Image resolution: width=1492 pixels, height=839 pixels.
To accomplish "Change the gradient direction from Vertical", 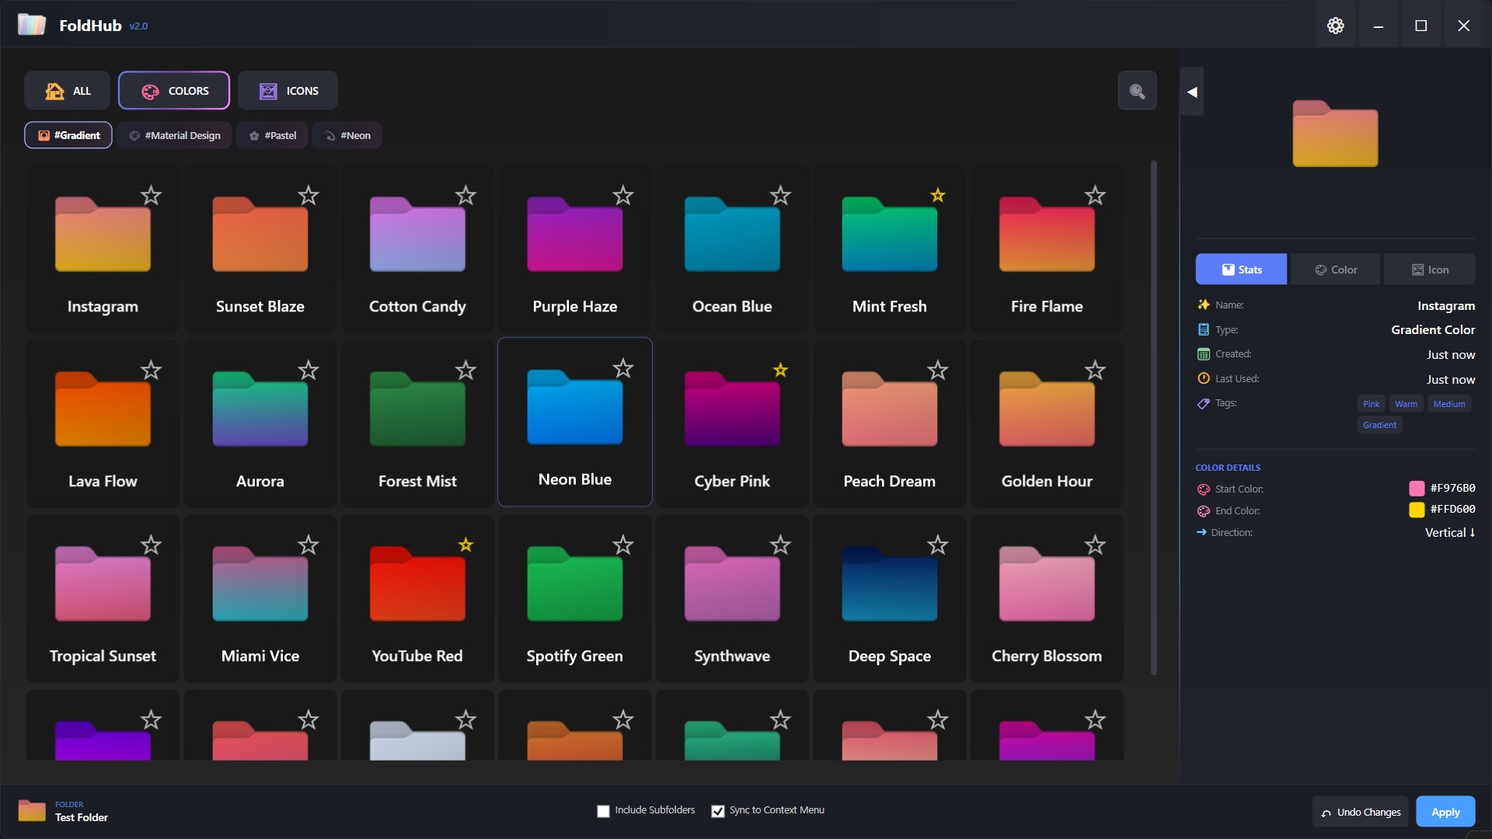I will coord(1449,532).
